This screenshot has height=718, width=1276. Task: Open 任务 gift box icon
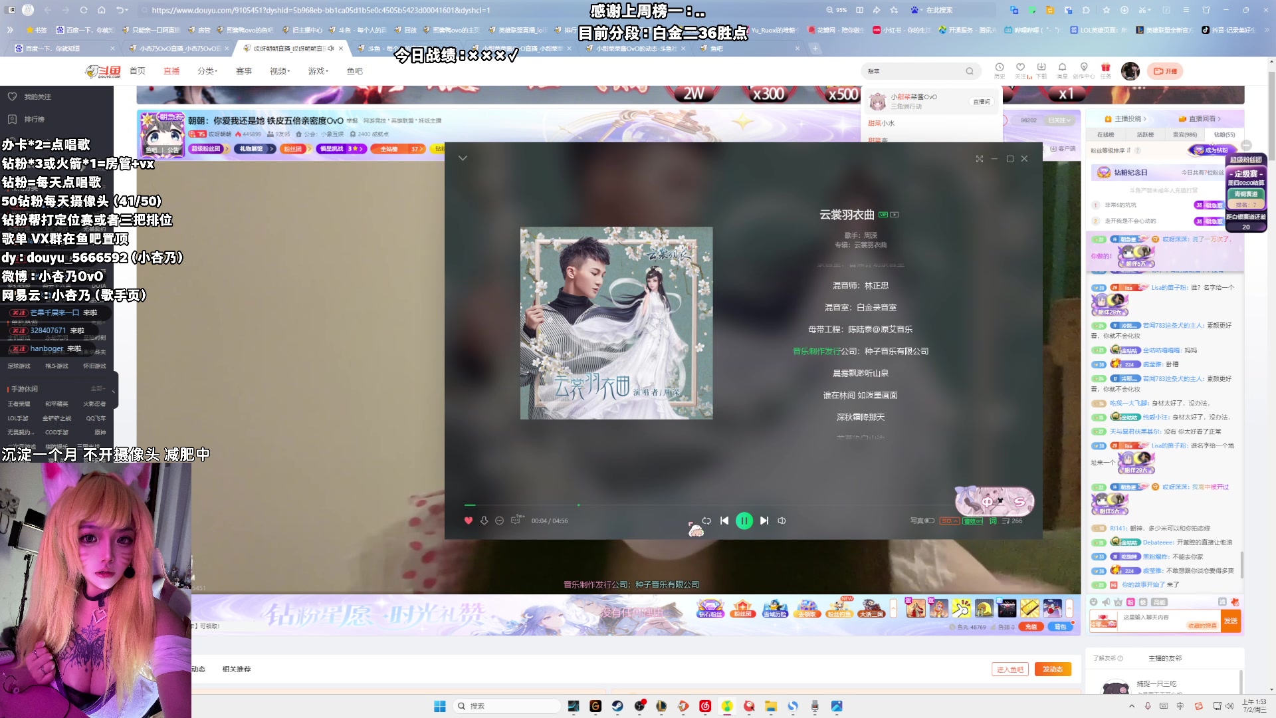pos(1106,70)
